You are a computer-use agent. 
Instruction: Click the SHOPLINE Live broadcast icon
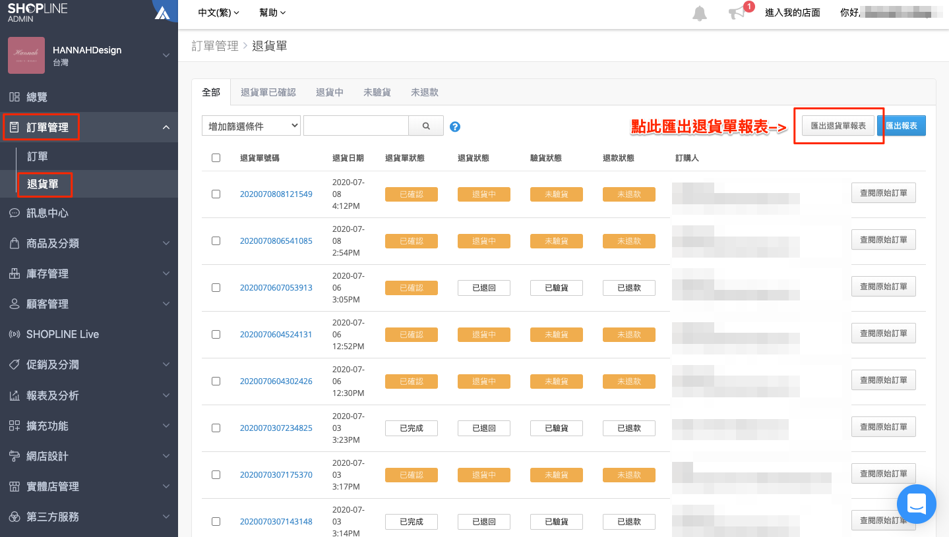coord(15,334)
